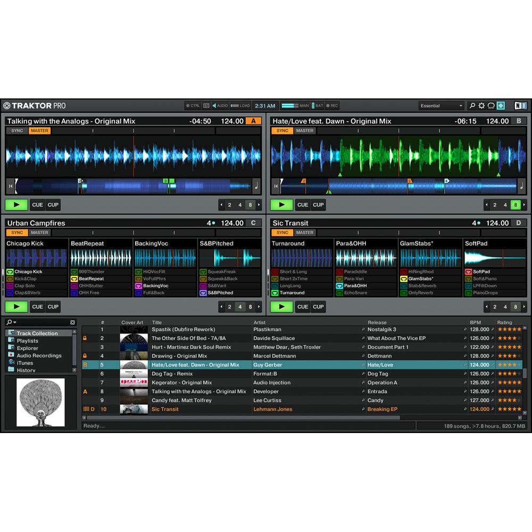
Task: Click CUP on deck D
Action: click(x=318, y=306)
